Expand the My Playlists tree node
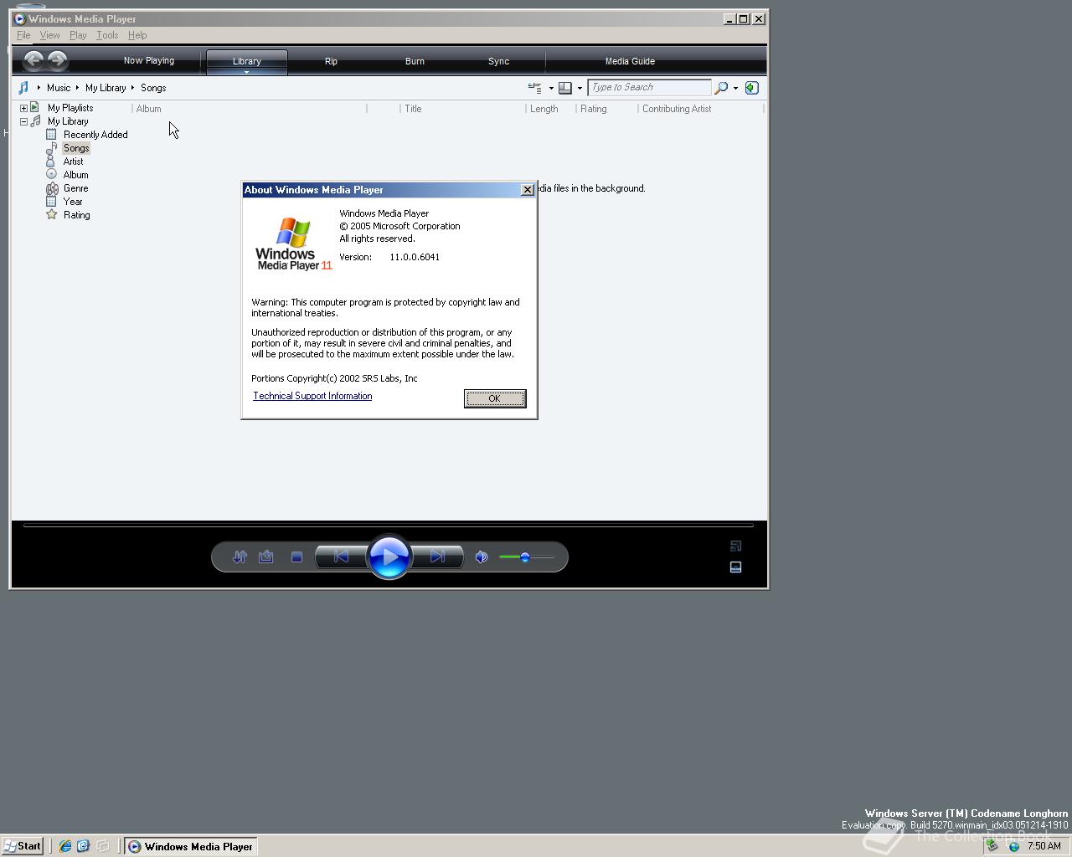The width and height of the screenshot is (1072, 857). [x=23, y=108]
